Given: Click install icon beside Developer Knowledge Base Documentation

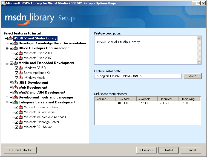Looking at the screenshot, I should (x=16, y=43).
